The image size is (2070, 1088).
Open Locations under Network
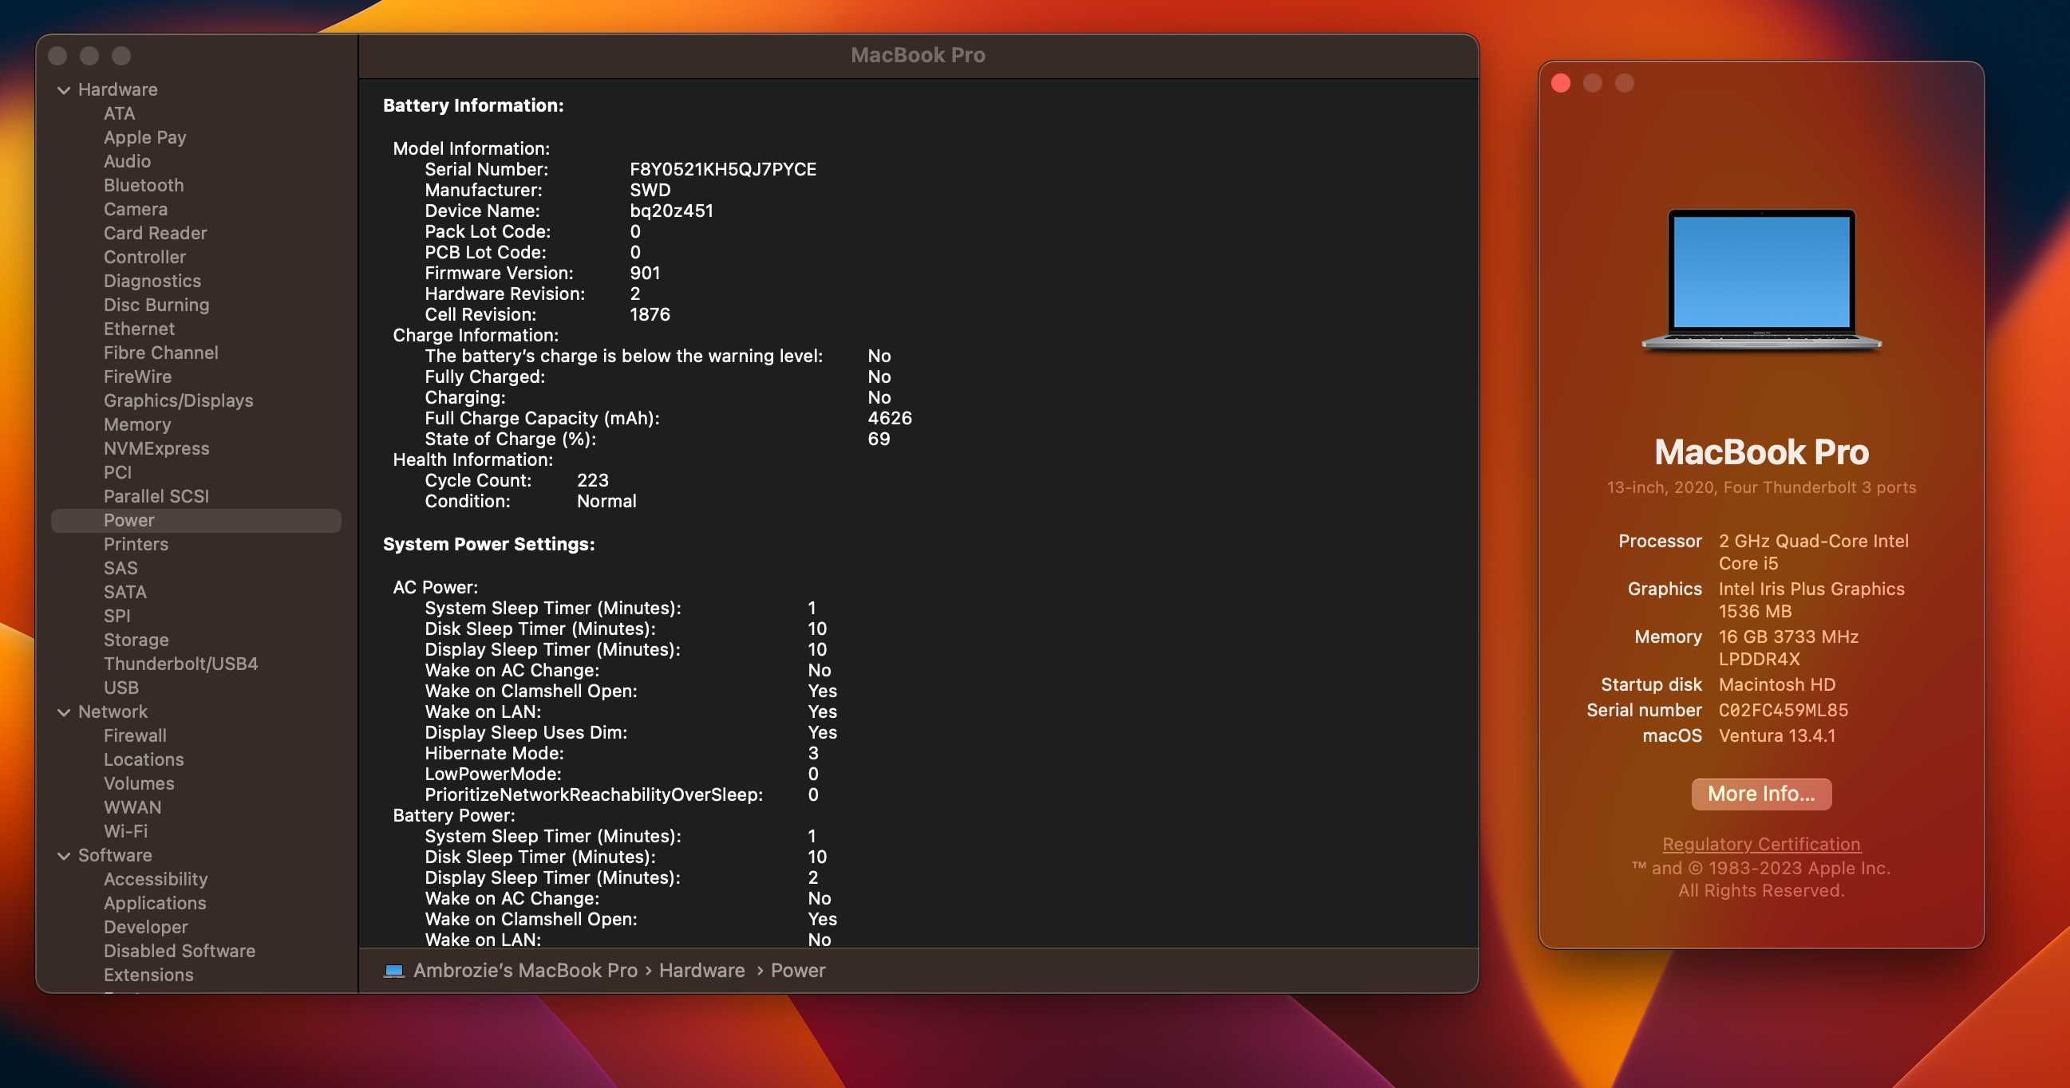[144, 759]
